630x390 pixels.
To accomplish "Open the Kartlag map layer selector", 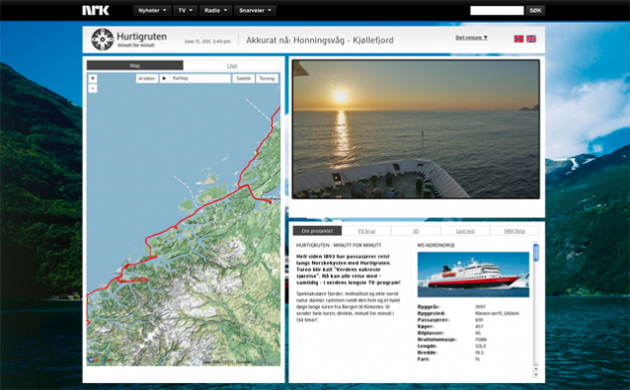I will tap(199, 78).
